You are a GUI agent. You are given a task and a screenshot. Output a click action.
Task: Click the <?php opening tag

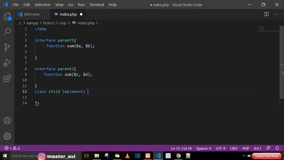tap(40, 29)
